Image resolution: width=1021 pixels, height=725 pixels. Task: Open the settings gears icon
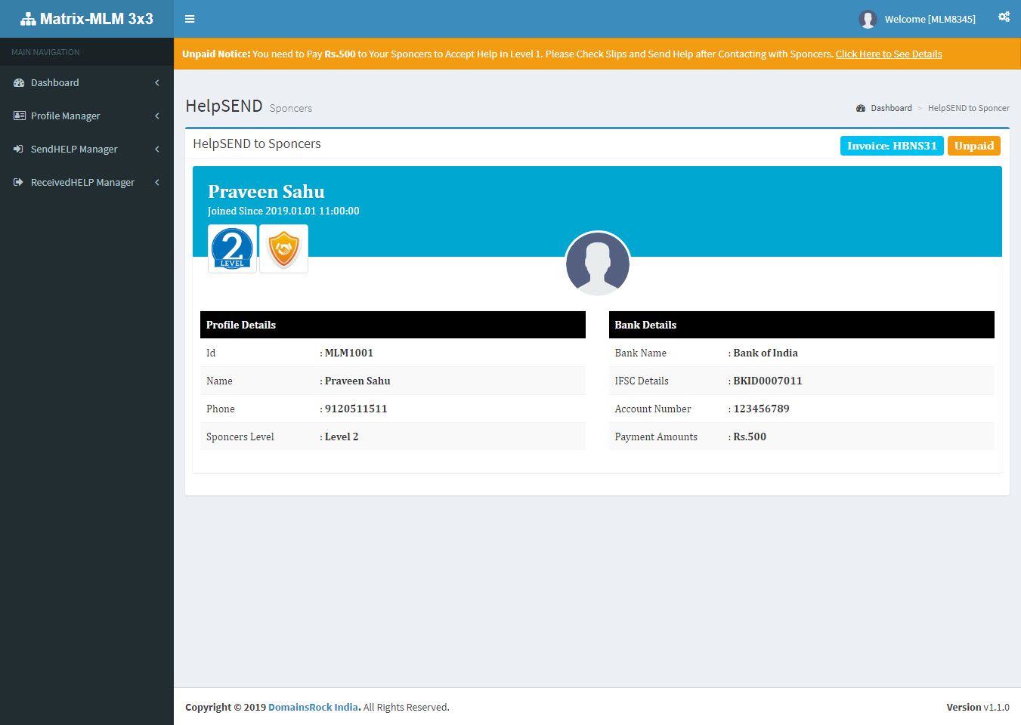pos(1004,17)
